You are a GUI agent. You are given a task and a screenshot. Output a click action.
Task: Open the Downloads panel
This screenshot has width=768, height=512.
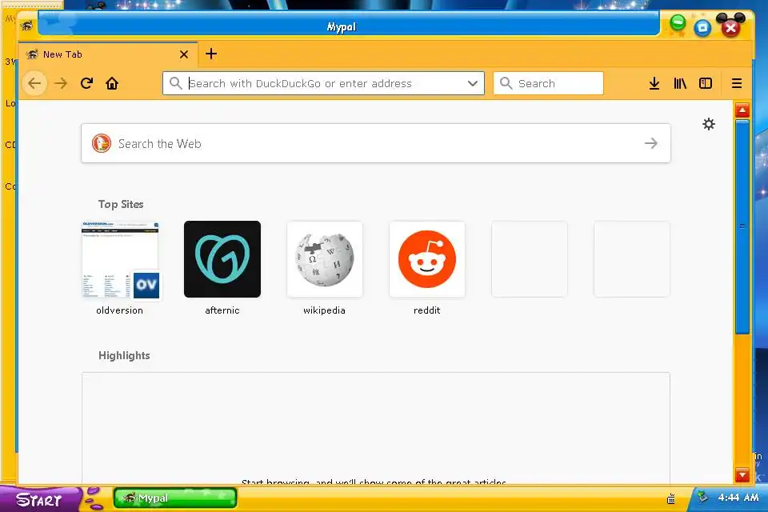click(654, 83)
